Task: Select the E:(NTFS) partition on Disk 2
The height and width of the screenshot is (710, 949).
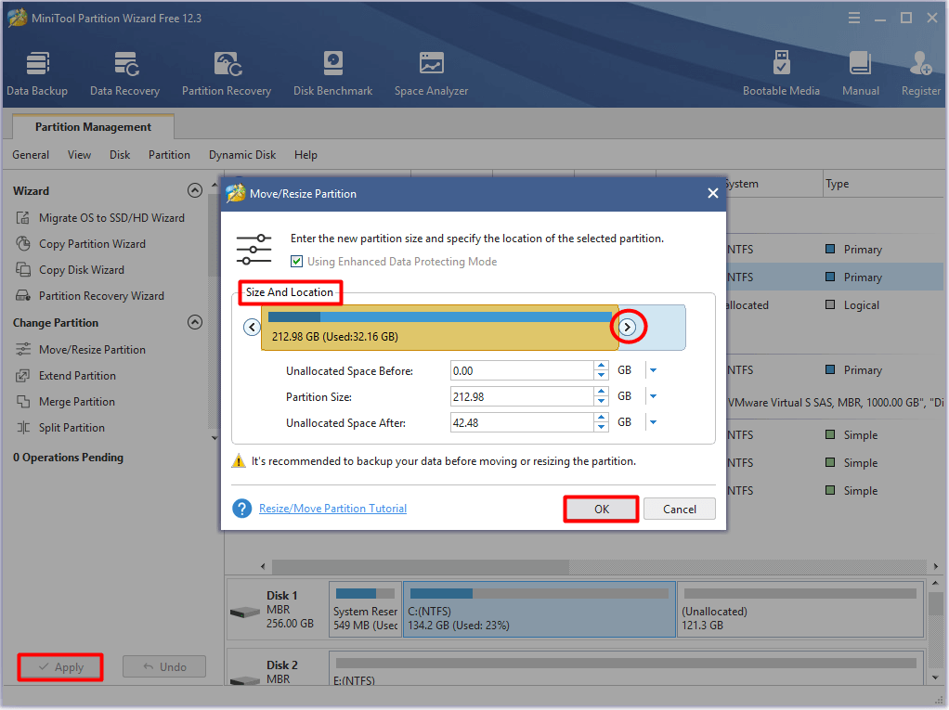Action: pyautogui.click(x=626, y=668)
